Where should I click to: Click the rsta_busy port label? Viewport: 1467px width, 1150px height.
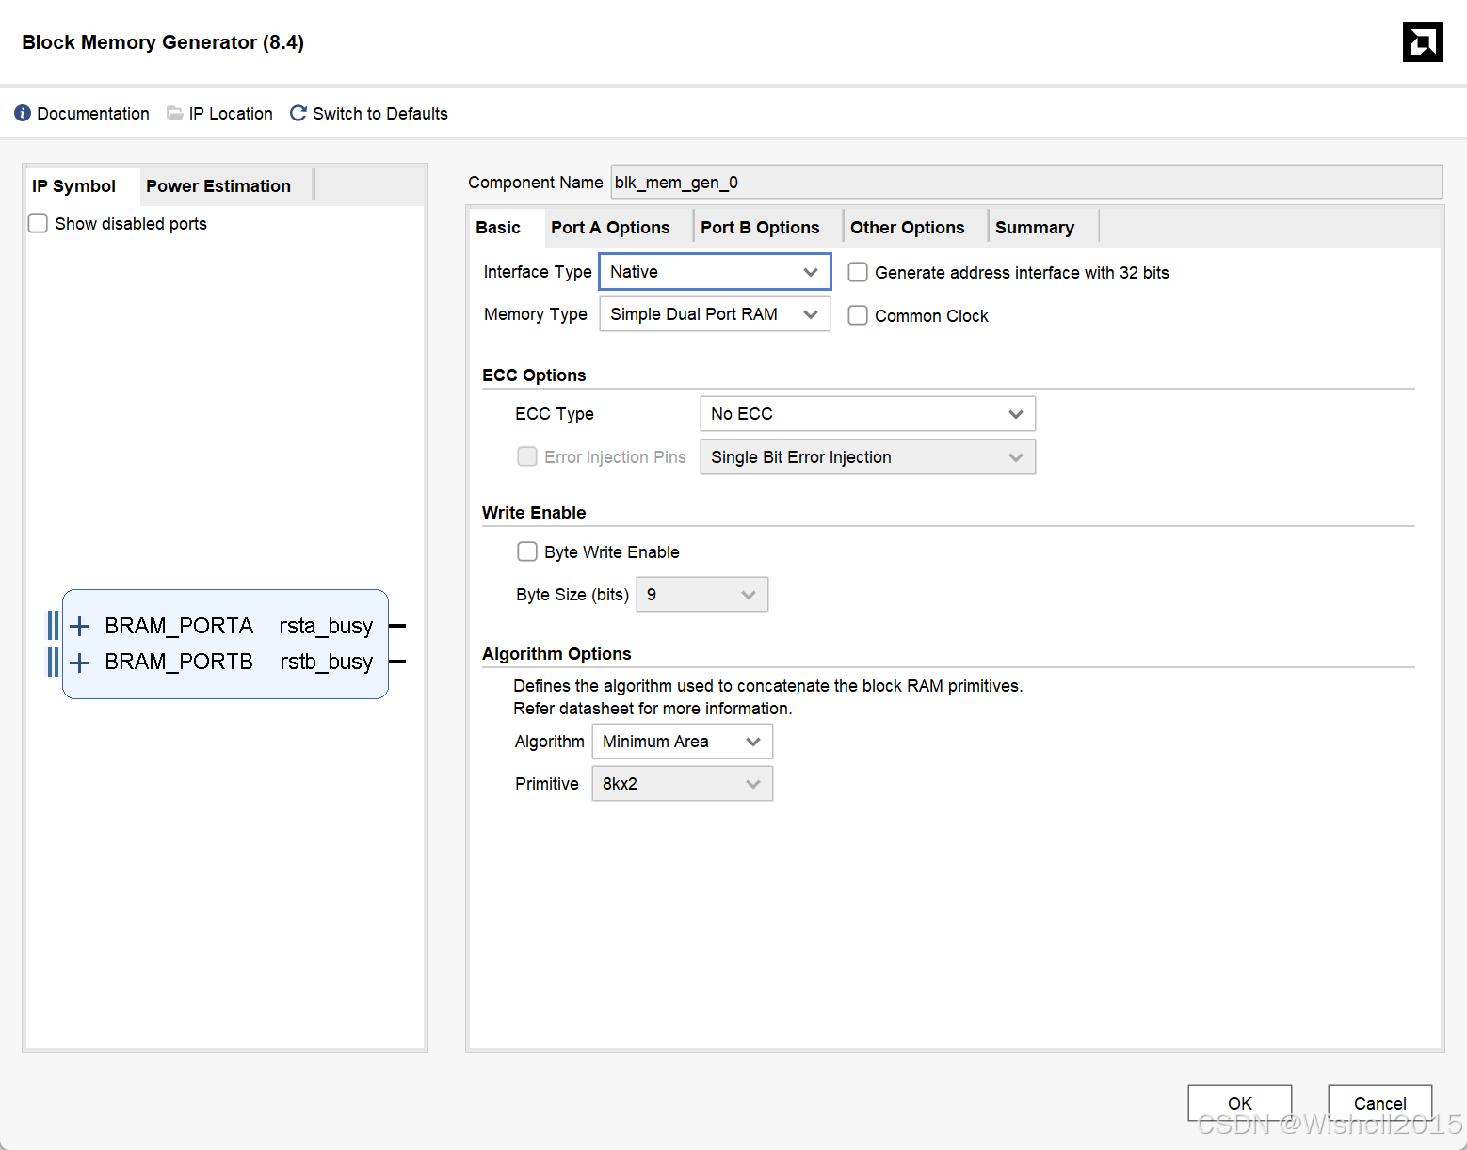[326, 626]
